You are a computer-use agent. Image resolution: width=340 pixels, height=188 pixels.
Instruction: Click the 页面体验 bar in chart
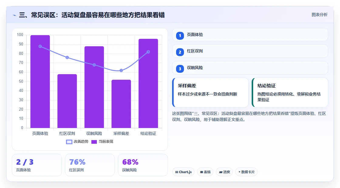40,82
